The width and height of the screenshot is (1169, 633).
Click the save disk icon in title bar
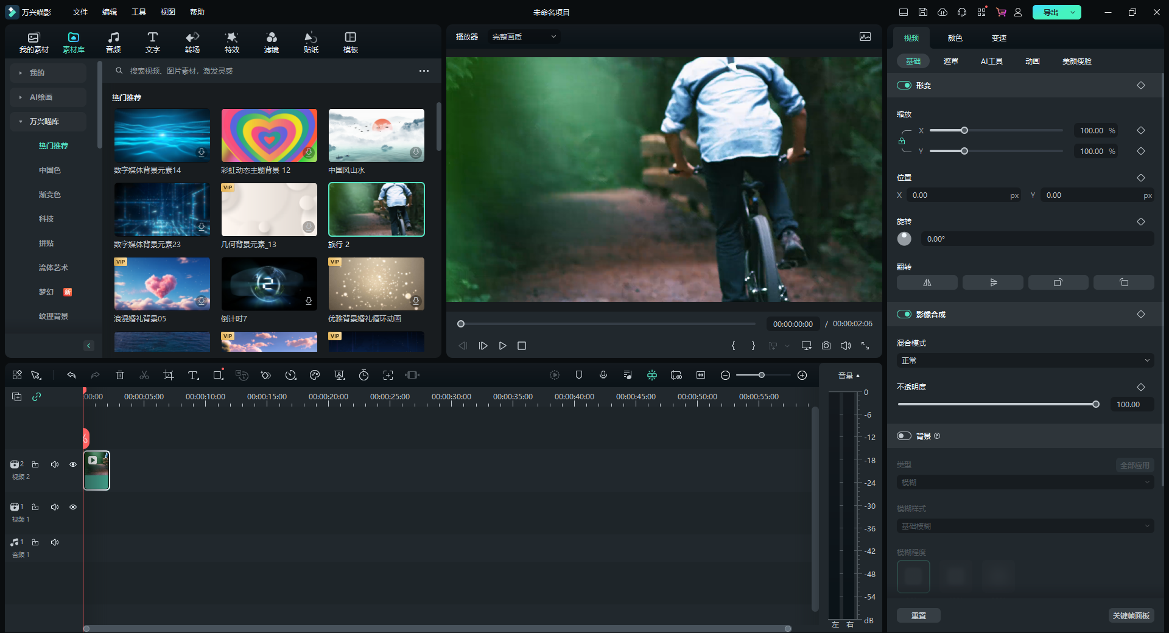click(923, 12)
